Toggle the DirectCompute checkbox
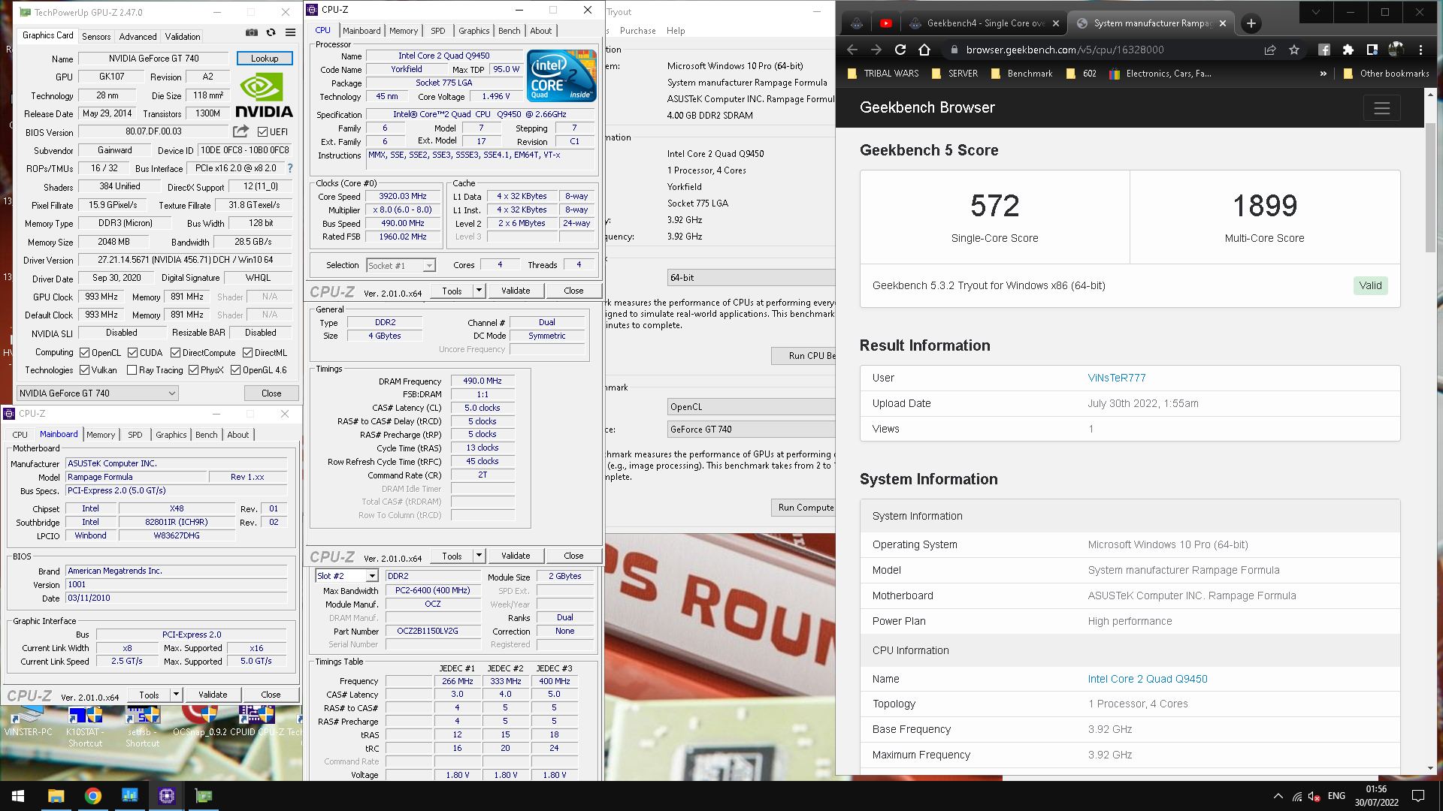1443x811 pixels. (x=175, y=353)
